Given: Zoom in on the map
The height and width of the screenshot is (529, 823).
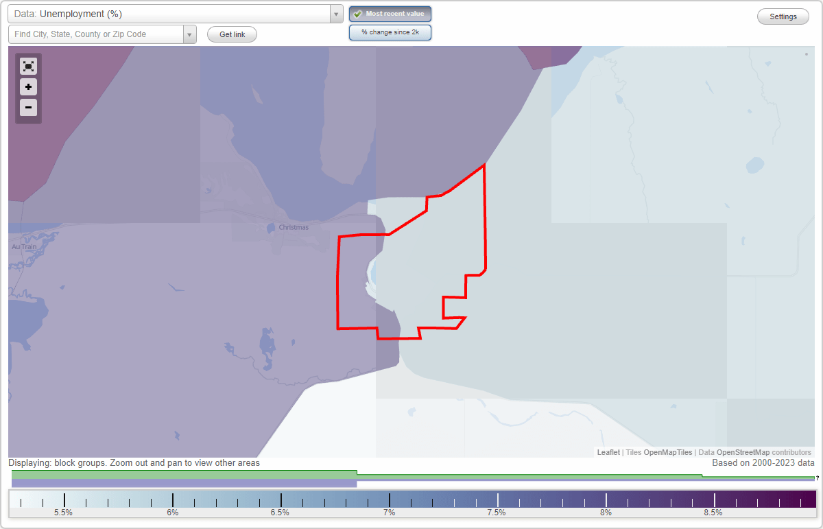Looking at the screenshot, I should pyautogui.click(x=28, y=87).
